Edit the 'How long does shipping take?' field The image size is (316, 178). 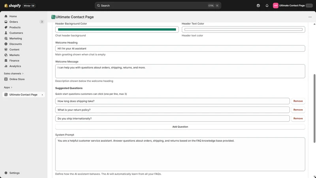point(172,101)
